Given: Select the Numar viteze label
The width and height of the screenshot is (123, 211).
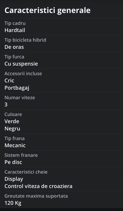Looking at the screenshot, I should point(20,98).
